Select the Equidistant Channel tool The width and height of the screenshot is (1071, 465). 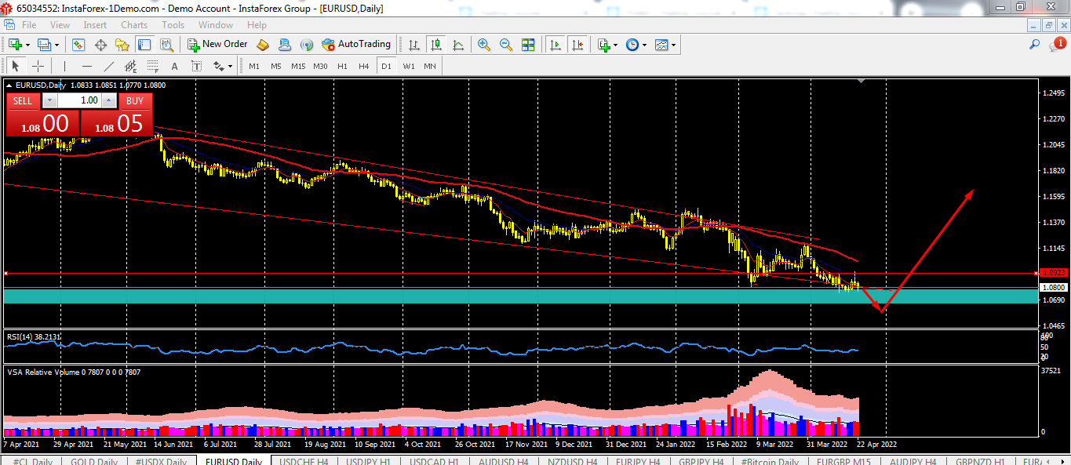(x=130, y=66)
